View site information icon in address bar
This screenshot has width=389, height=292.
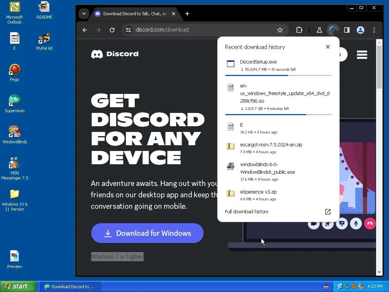128,30
